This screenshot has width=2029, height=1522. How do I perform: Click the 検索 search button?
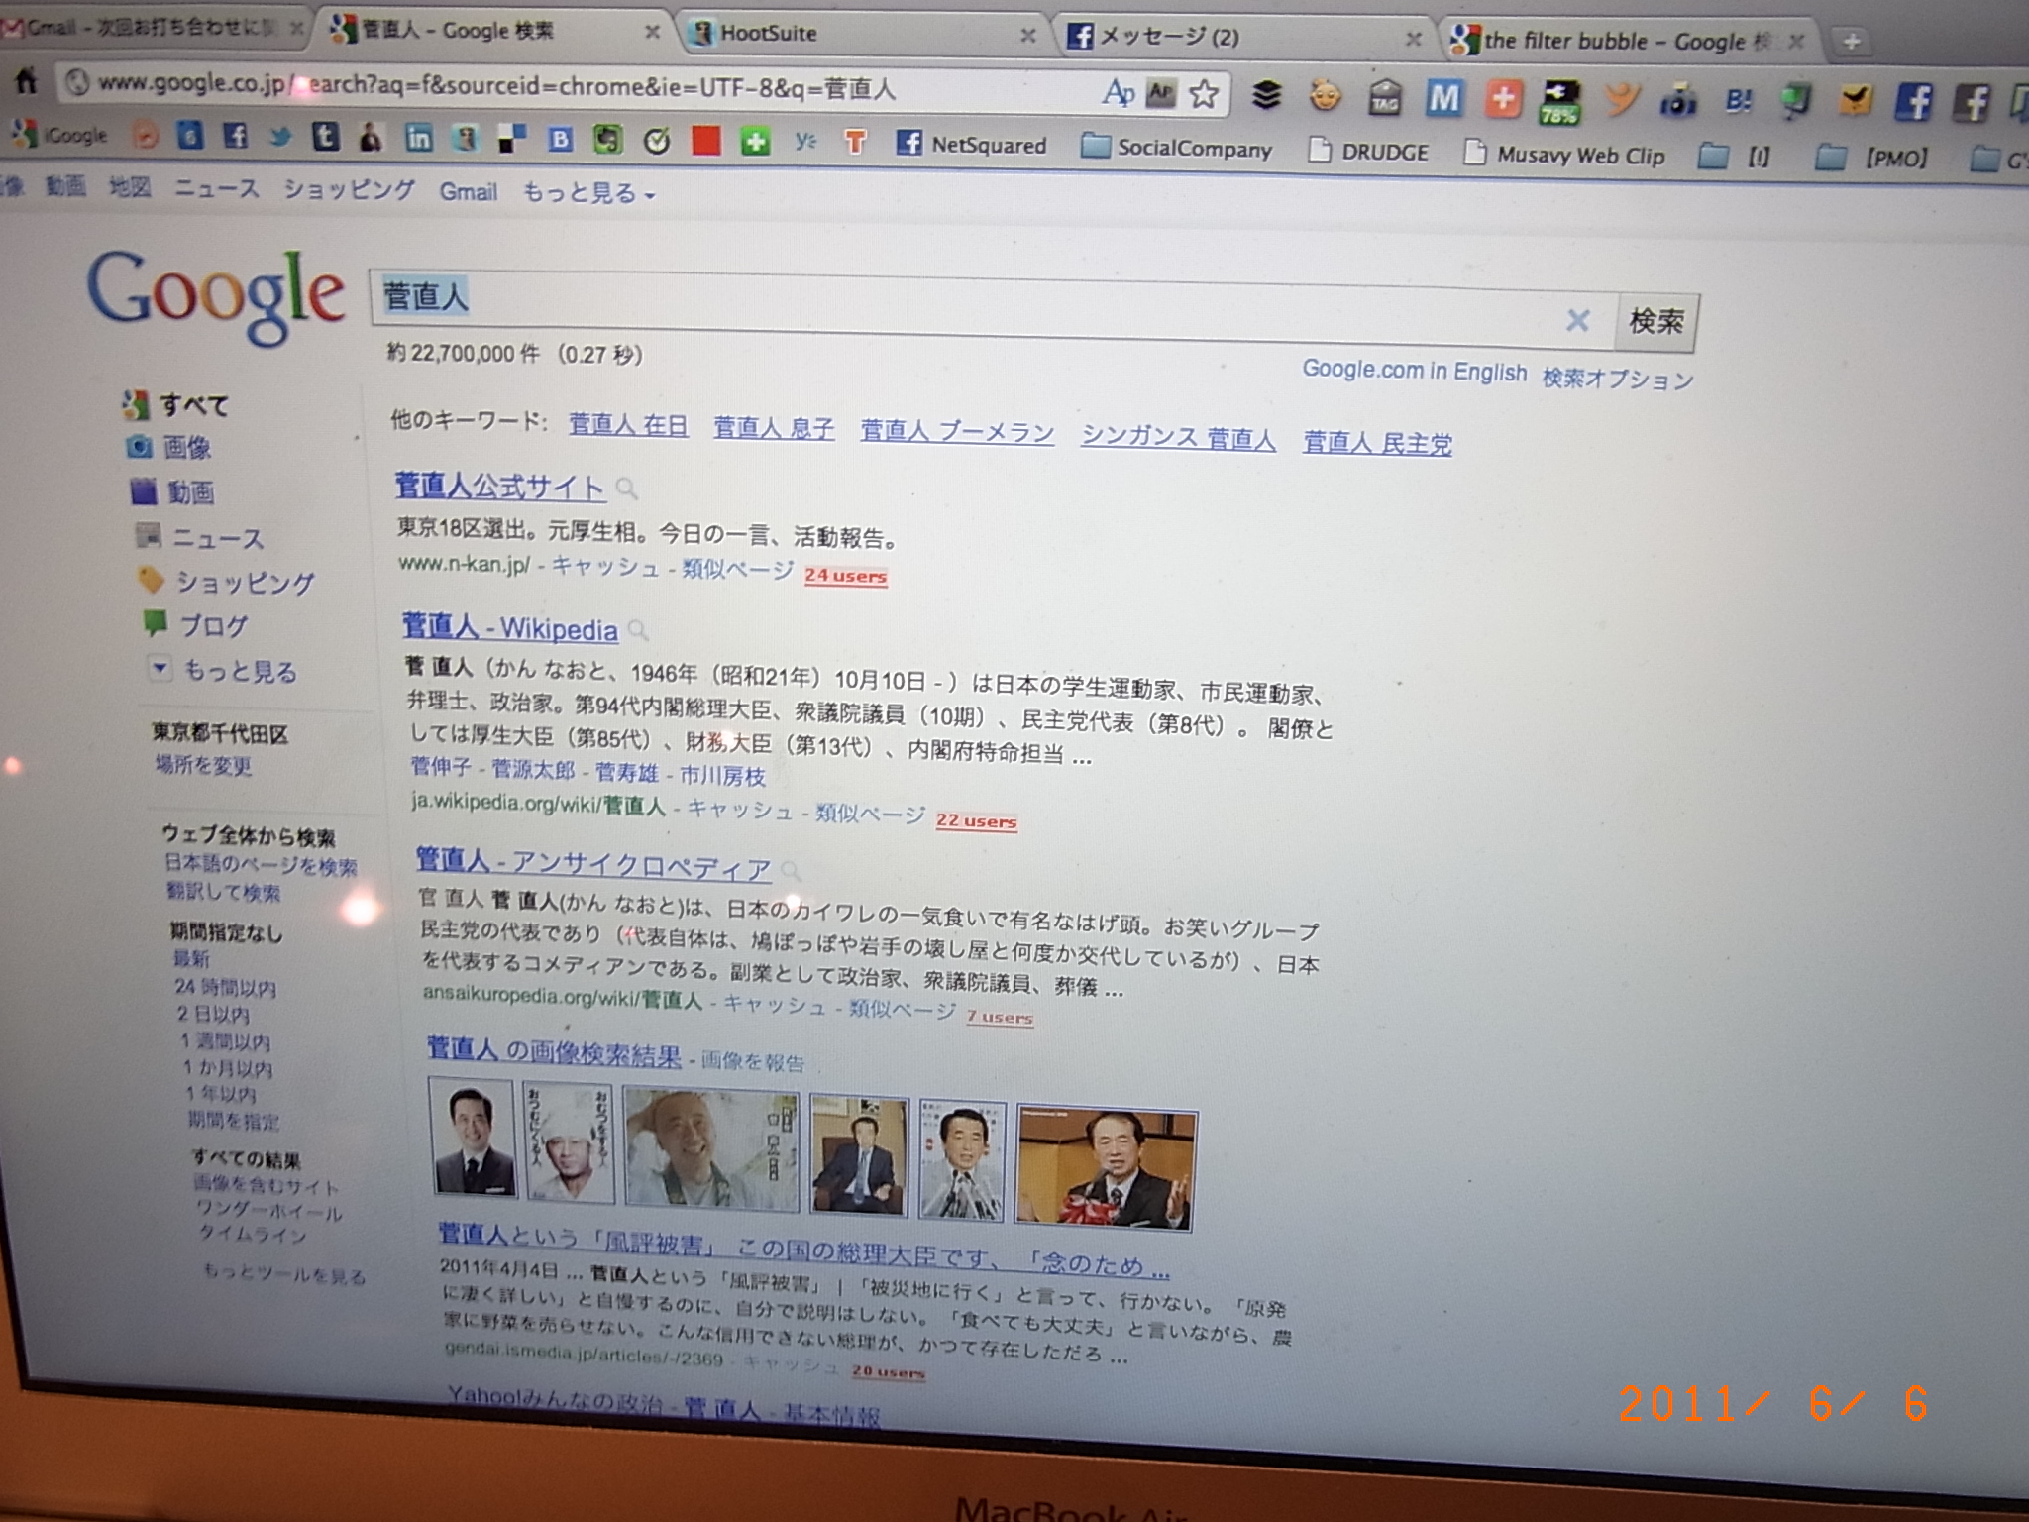point(1655,321)
